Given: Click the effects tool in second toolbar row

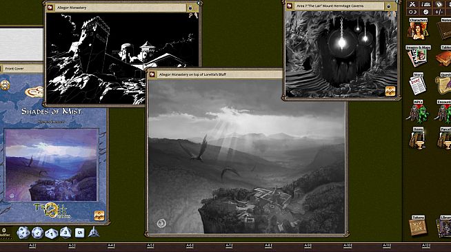Looking at the screenshot, I should point(413,12).
